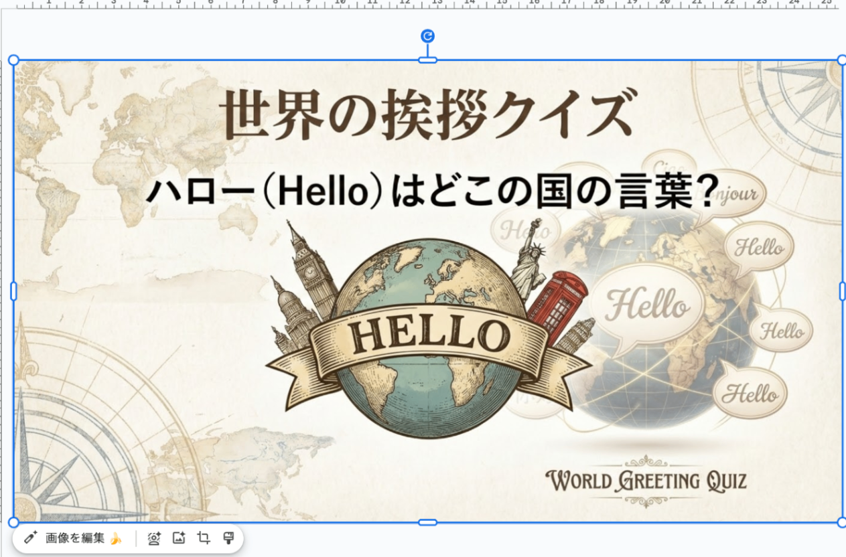Select the background removal icon
The width and height of the screenshot is (846, 557).
click(x=155, y=538)
